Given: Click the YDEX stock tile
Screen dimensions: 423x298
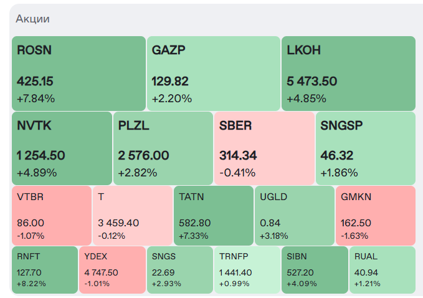Looking at the screenshot, I should point(112,270).
